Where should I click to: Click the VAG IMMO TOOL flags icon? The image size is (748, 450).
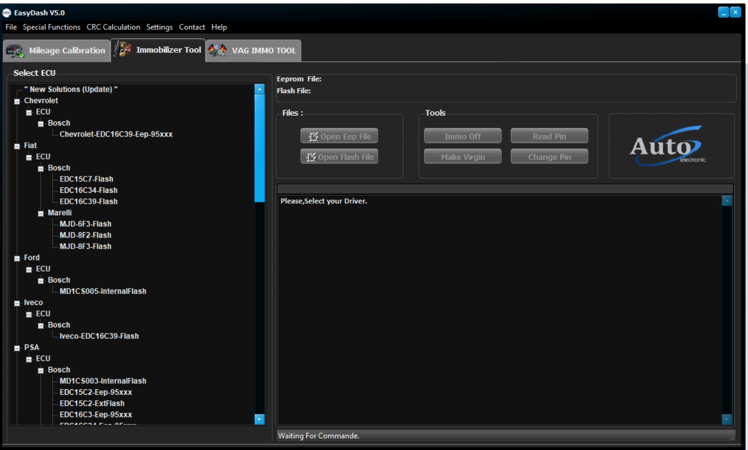click(217, 50)
